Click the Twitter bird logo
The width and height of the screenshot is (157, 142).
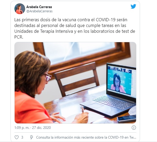[x=133, y=6]
